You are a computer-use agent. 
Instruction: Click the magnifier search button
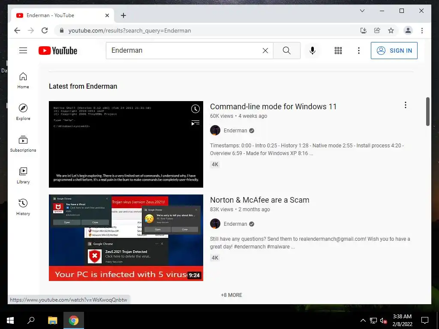[x=287, y=51]
